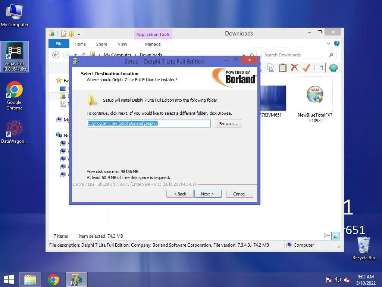Screen dimensions: 382x287
Task: Navigate back with Explorer back arrow
Action: (x=56, y=55)
